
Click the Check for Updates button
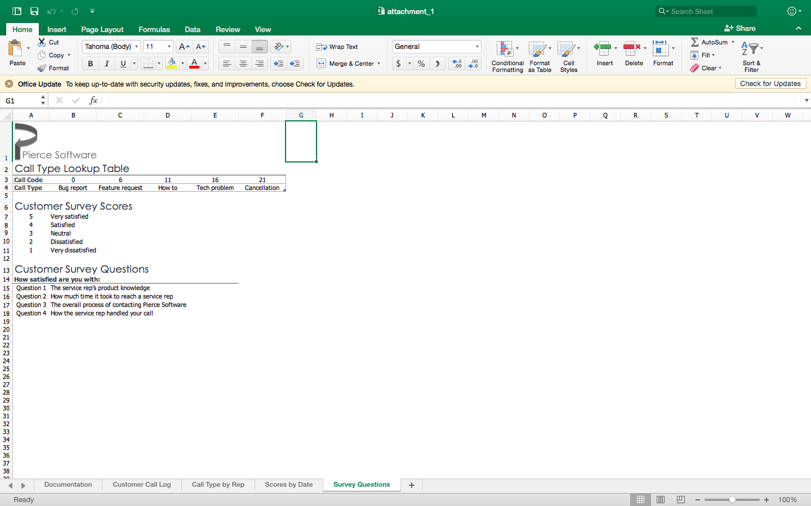pyautogui.click(x=770, y=83)
